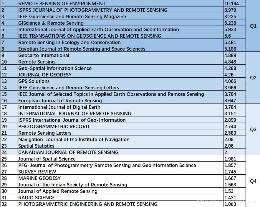Select the Q1 quartile cell
The width and height of the screenshot is (260, 207).
tap(253, 26)
